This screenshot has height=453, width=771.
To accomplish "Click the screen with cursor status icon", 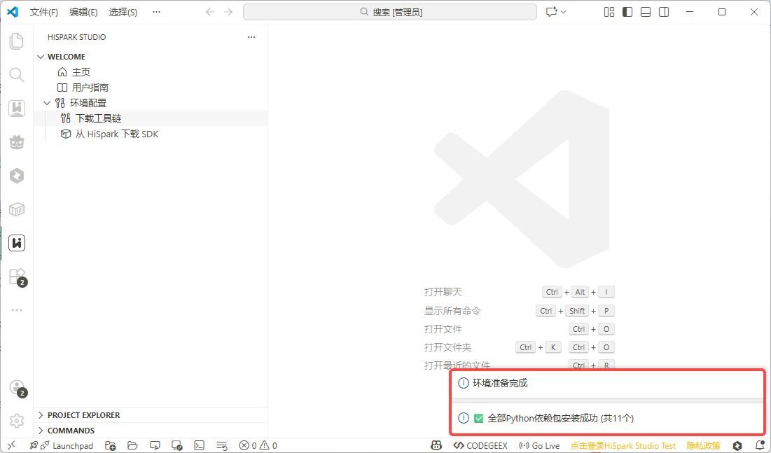I will click(x=155, y=445).
